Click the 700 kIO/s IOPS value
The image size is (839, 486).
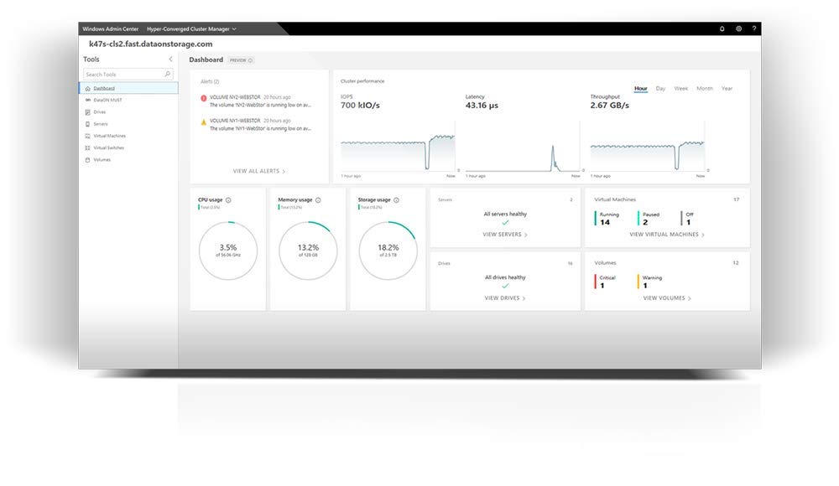pos(360,106)
